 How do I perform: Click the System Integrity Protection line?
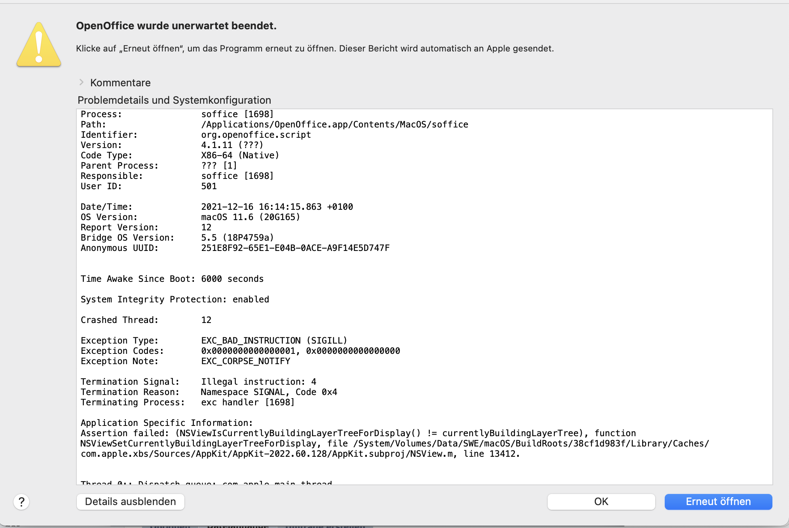click(x=175, y=300)
